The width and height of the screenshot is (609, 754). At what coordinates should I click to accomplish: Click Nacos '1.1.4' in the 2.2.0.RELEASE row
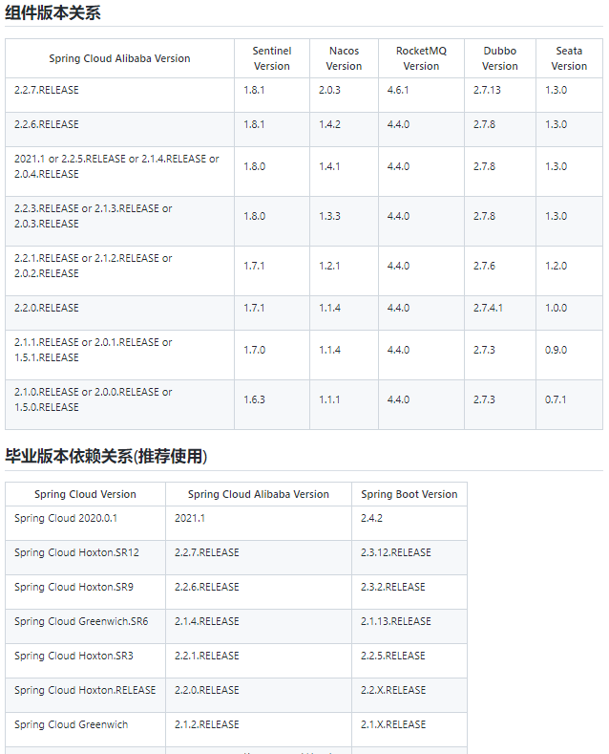point(329,308)
